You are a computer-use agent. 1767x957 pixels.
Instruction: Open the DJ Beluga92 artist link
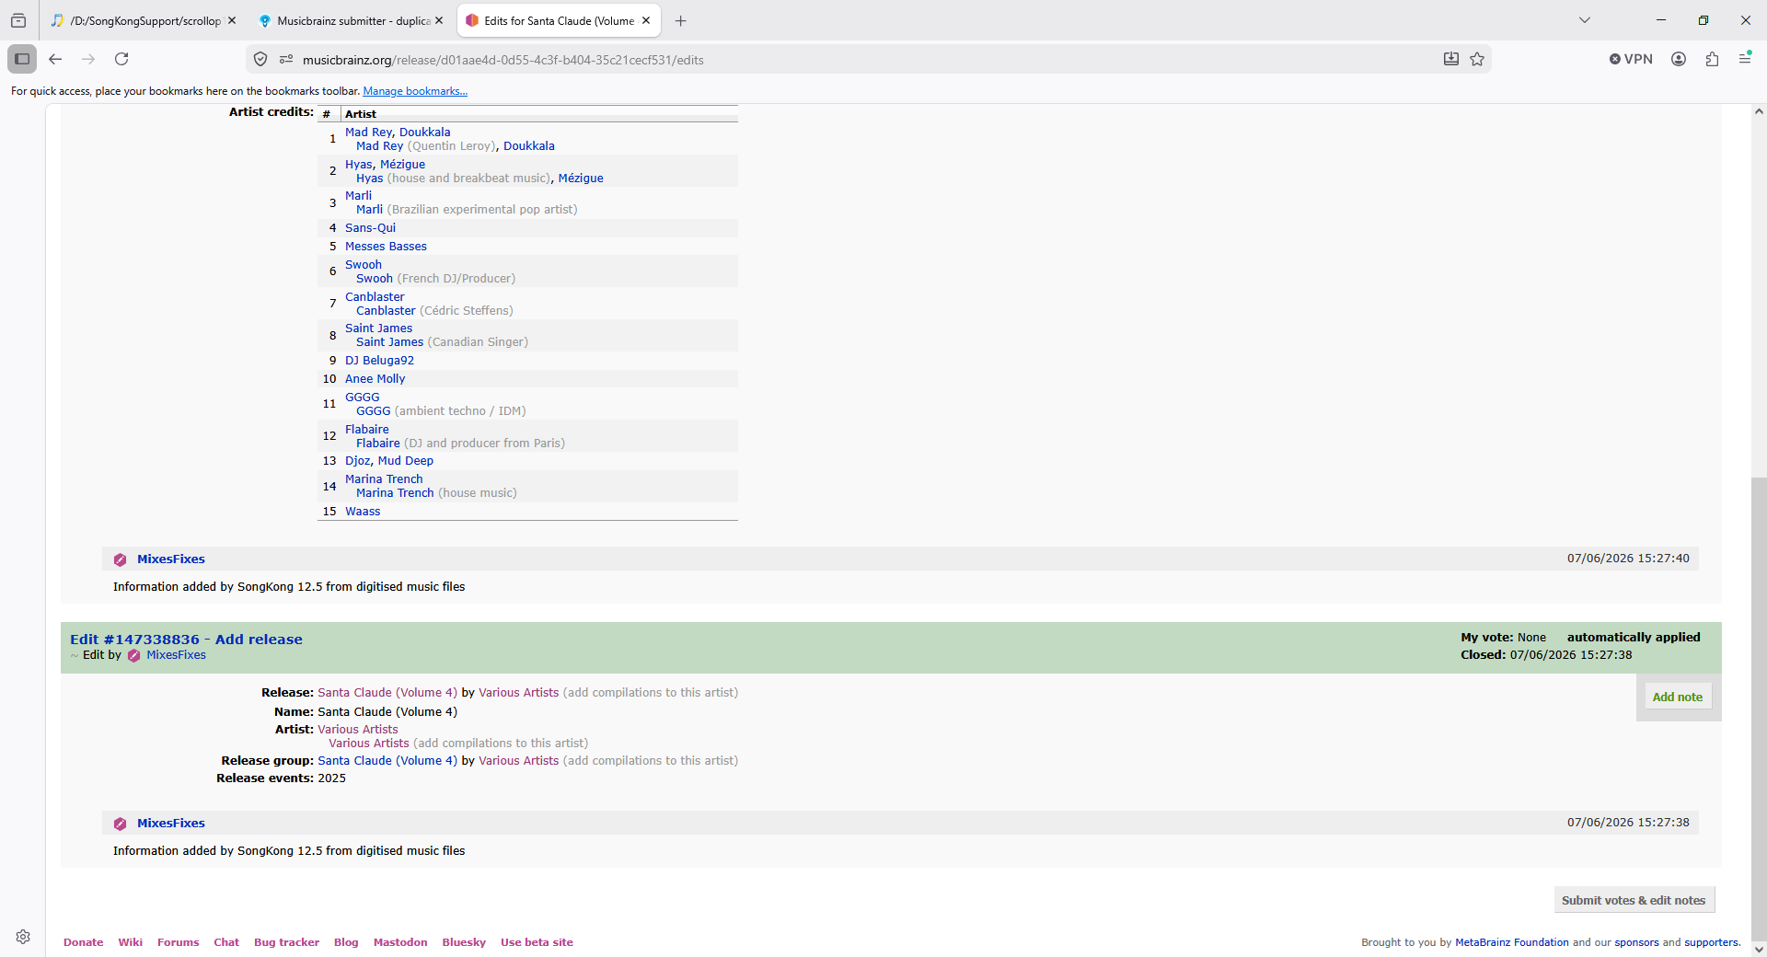pyautogui.click(x=379, y=361)
